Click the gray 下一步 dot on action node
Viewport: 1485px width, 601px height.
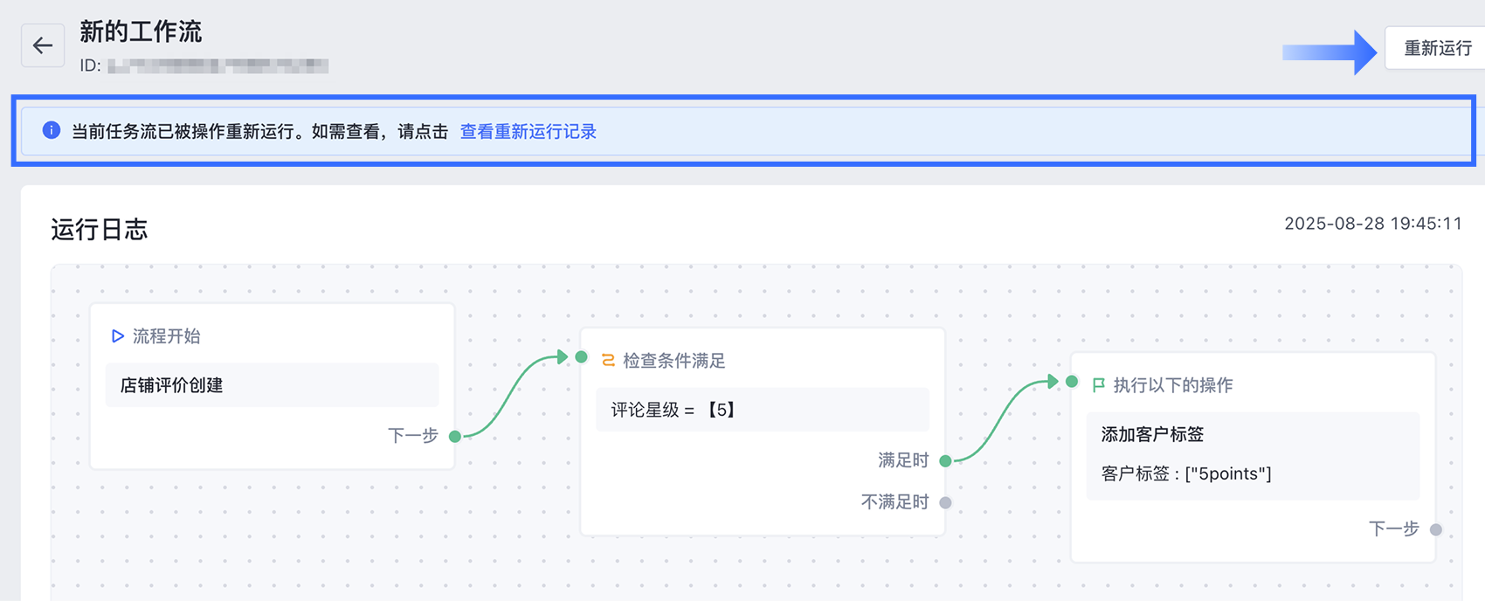click(1435, 529)
